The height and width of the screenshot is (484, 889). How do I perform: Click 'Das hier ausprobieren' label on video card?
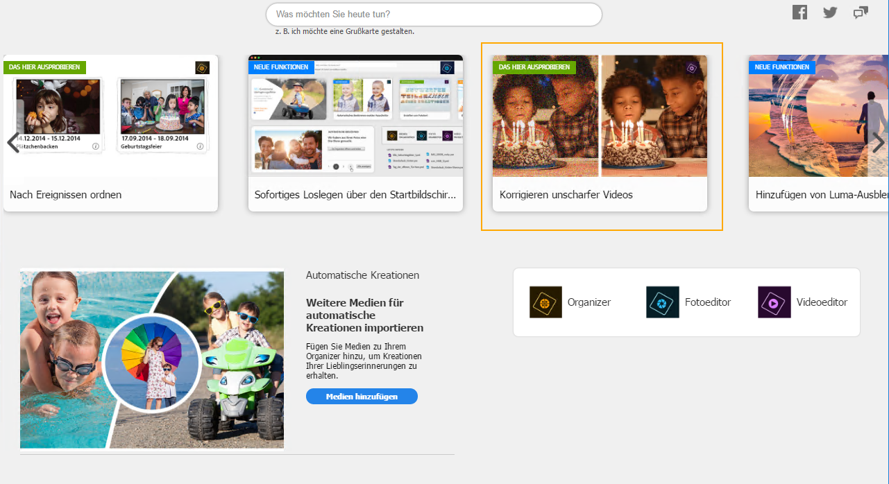(x=534, y=67)
